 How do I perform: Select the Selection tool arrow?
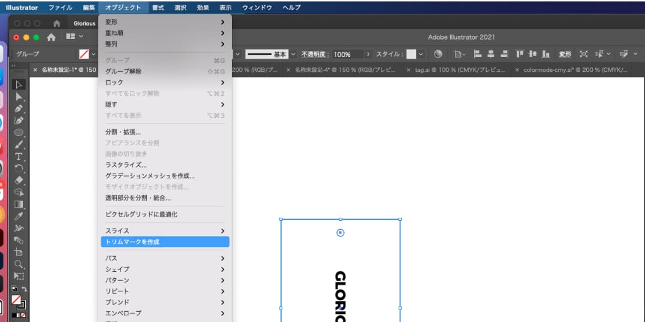click(x=19, y=84)
